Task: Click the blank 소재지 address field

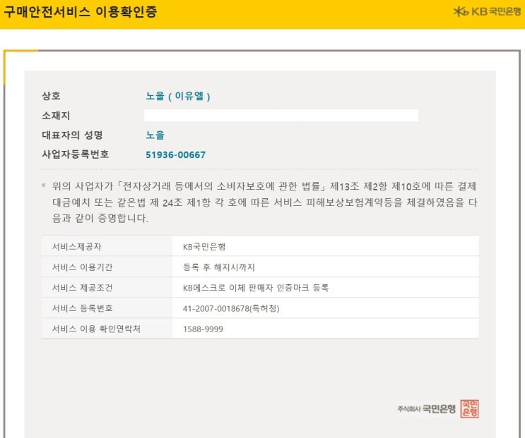Action: point(281,115)
